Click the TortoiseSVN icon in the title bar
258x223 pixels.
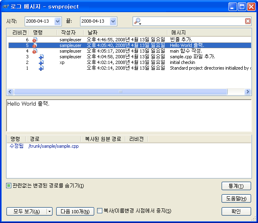[6, 7]
